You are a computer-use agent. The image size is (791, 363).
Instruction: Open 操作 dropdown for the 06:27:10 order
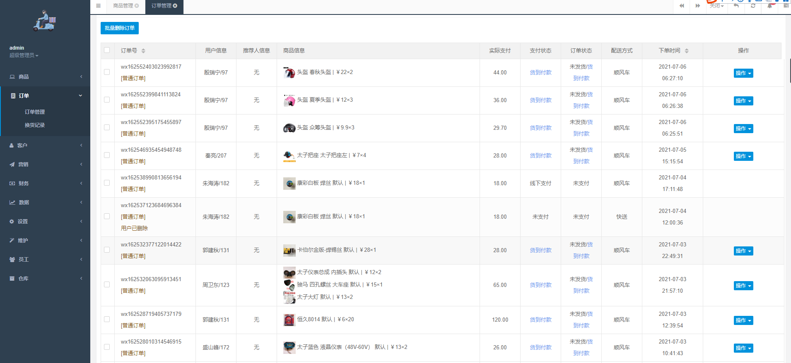click(x=743, y=73)
